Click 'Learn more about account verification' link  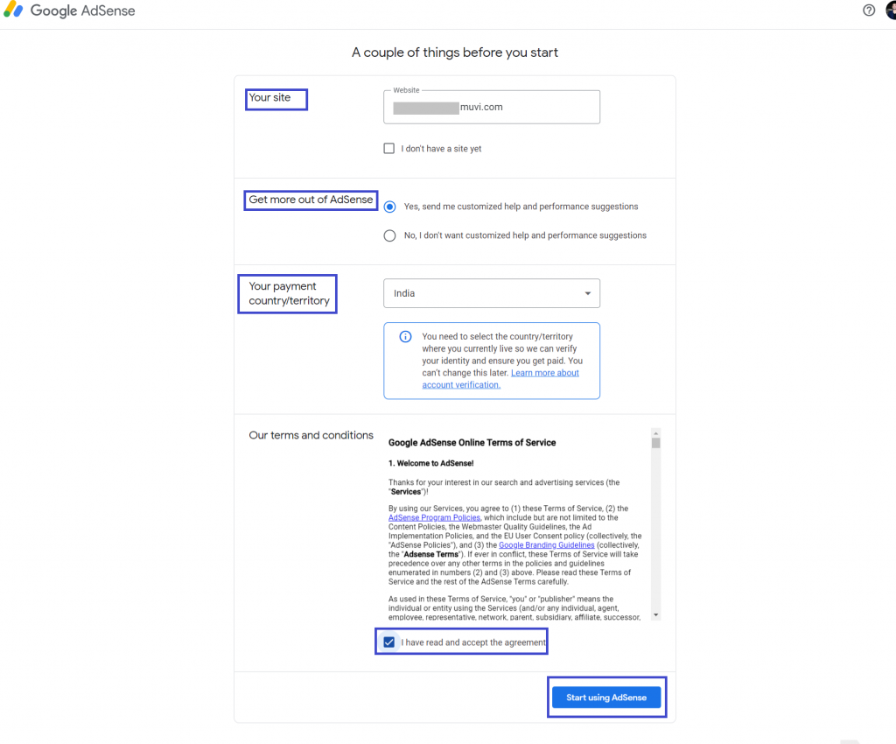(544, 372)
